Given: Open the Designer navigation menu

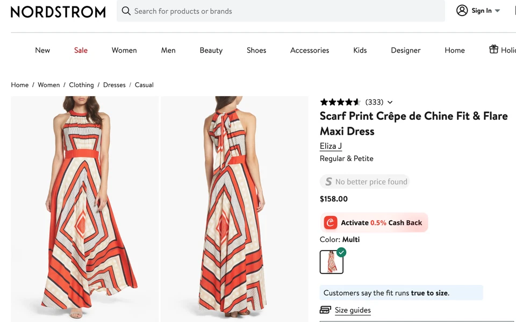Looking at the screenshot, I should click(x=406, y=50).
